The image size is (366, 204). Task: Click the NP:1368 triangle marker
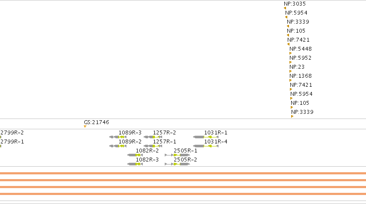(x=291, y=80)
